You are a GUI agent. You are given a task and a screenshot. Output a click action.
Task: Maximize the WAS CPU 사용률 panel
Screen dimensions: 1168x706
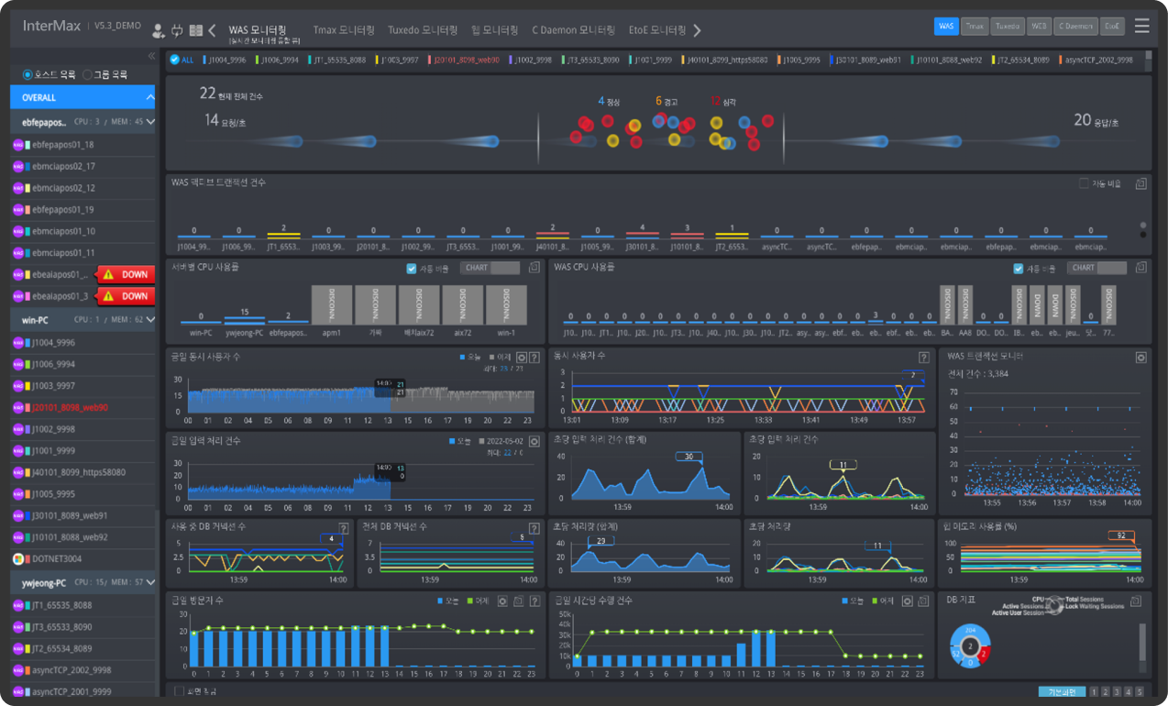[1140, 268]
